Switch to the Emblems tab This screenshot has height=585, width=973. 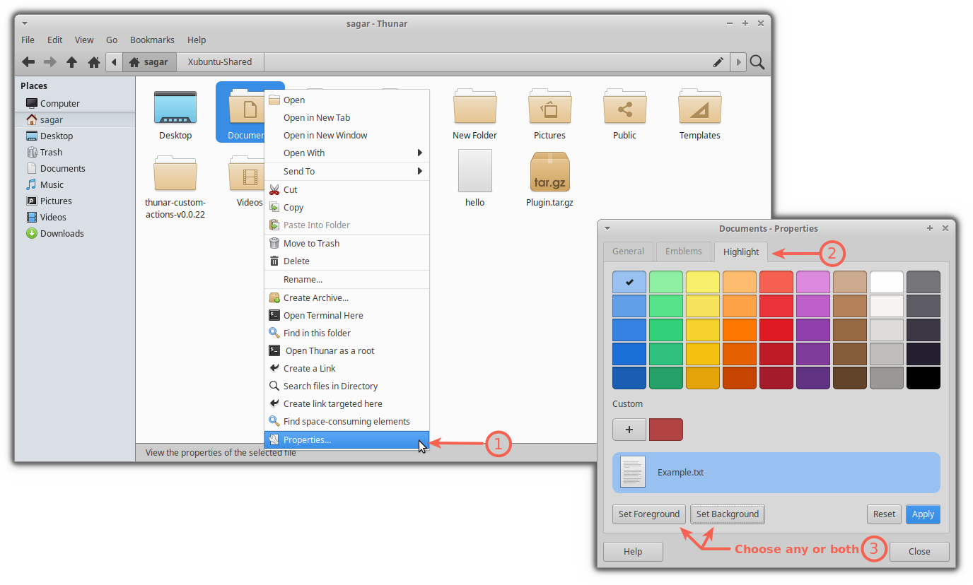pos(683,251)
